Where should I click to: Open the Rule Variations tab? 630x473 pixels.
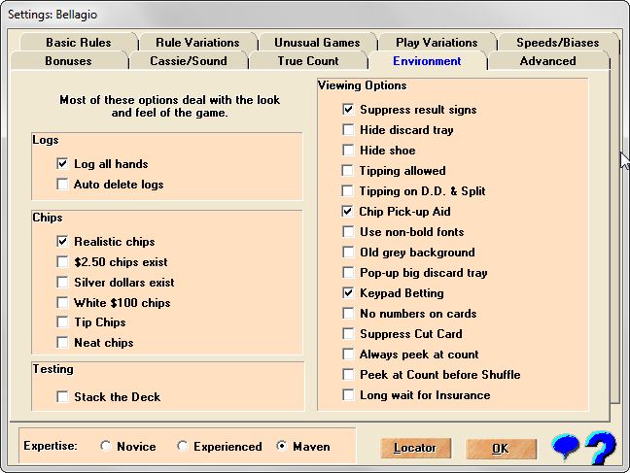[x=197, y=42]
